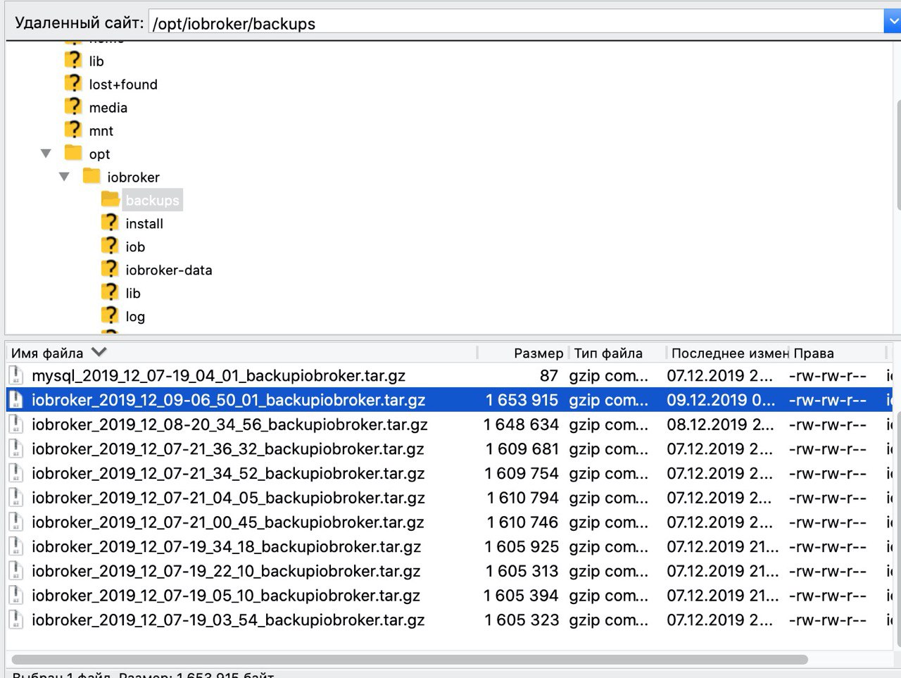Click size value 1 648 634
This screenshot has height=678, width=901.
521,425
